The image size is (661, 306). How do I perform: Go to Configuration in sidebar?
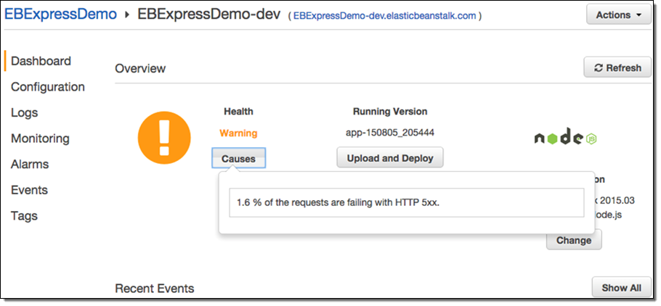tap(48, 87)
